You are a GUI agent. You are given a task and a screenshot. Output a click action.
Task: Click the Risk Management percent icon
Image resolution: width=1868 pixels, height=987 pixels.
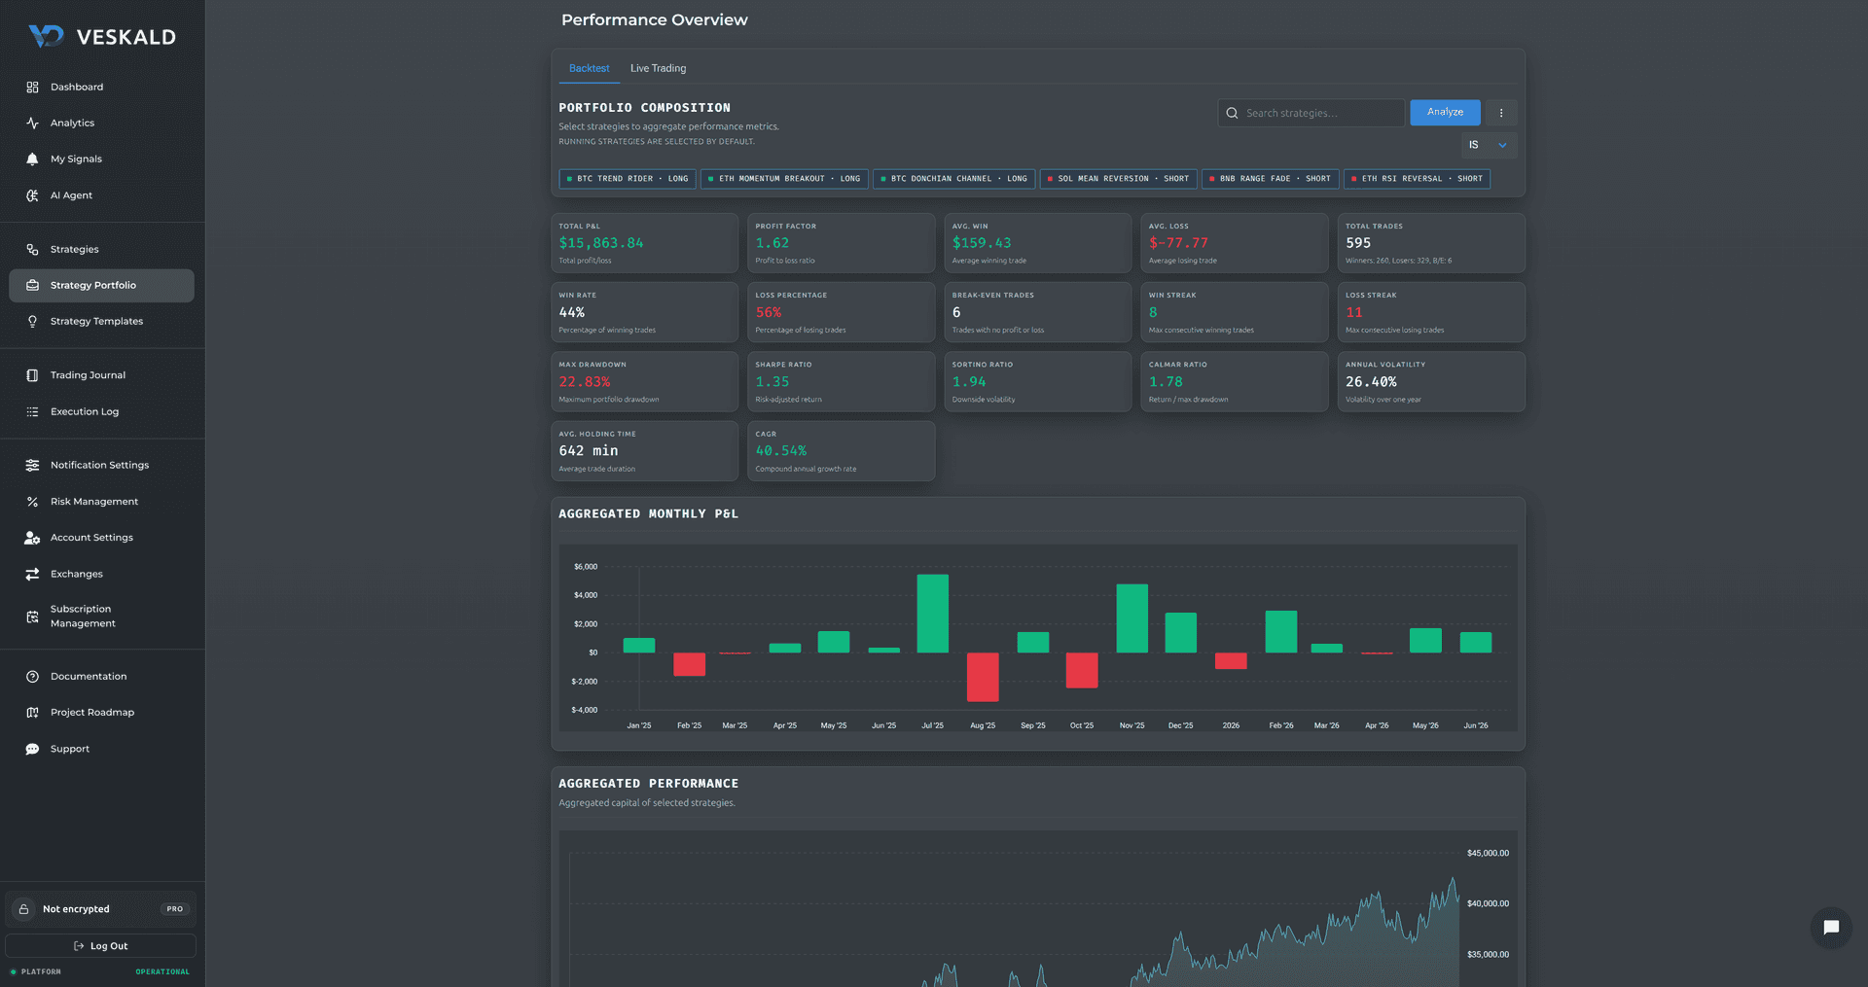(x=32, y=502)
